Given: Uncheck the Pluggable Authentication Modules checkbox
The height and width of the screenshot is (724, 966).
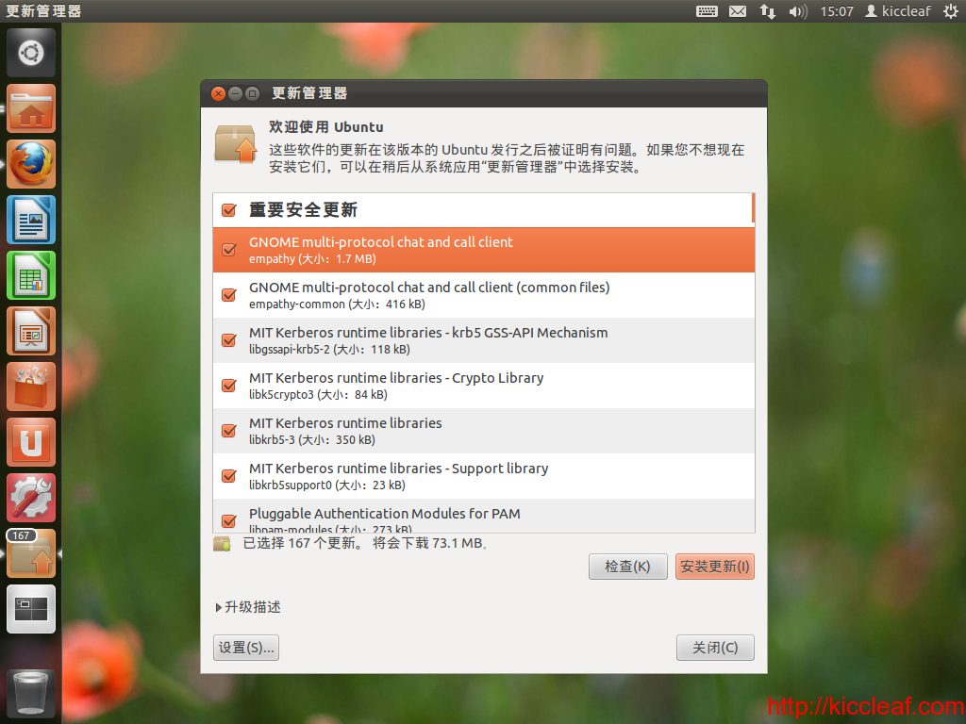Looking at the screenshot, I should pyautogui.click(x=228, y=520).
